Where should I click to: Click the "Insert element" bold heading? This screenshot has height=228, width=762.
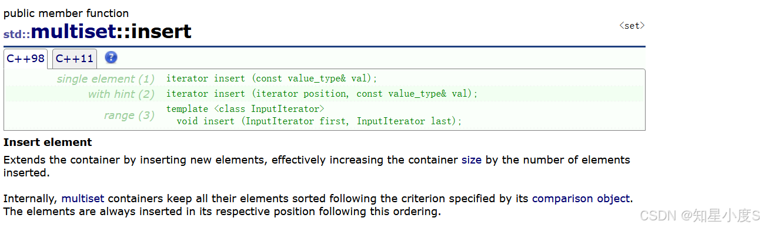point(48,142)
